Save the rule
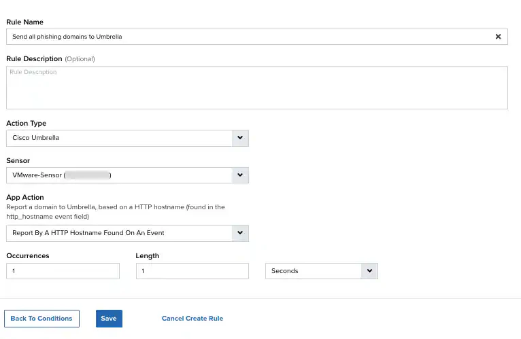This screenshot has height=339, width=521. pyautogui.click(x=109, y=319)
